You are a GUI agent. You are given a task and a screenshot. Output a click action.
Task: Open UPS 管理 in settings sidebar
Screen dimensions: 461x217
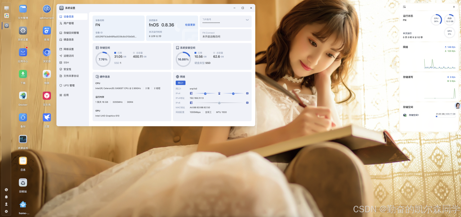(72, 85)
